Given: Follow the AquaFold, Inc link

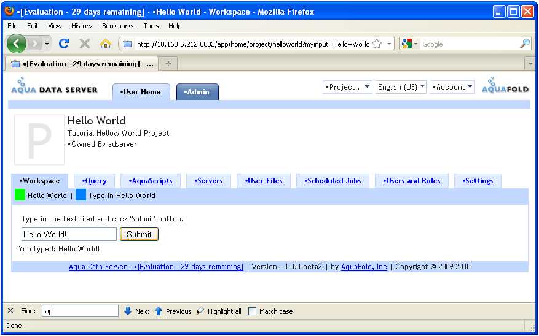Looking at the screenshot, I should point(364,267).
